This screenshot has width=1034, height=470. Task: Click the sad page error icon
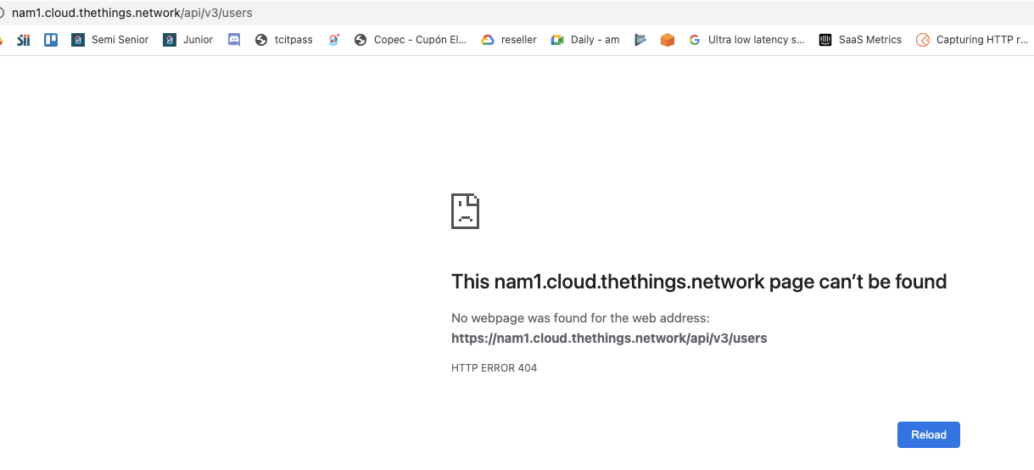click(465, 210)
